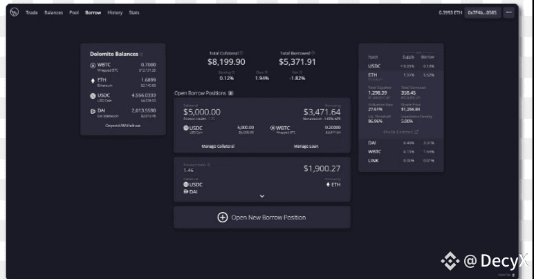Click the 0.20000 WBTC borrowed amount
This screenshot has height=279, width=534.
333,128
